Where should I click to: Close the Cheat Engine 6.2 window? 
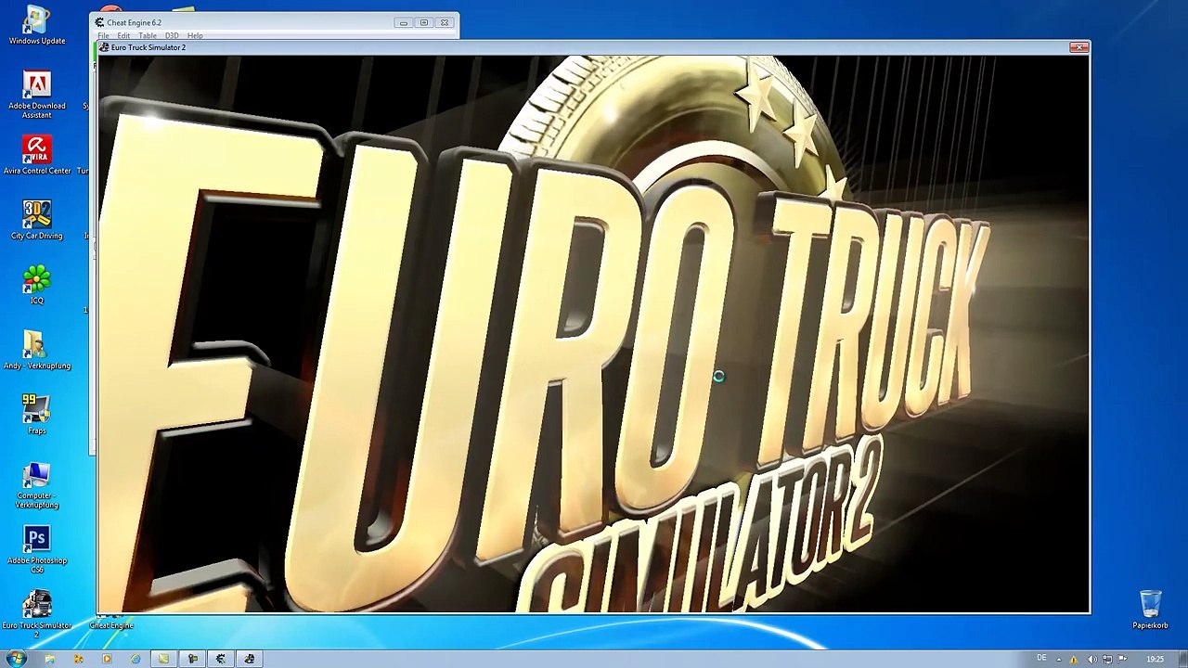[x=445, y=22]
